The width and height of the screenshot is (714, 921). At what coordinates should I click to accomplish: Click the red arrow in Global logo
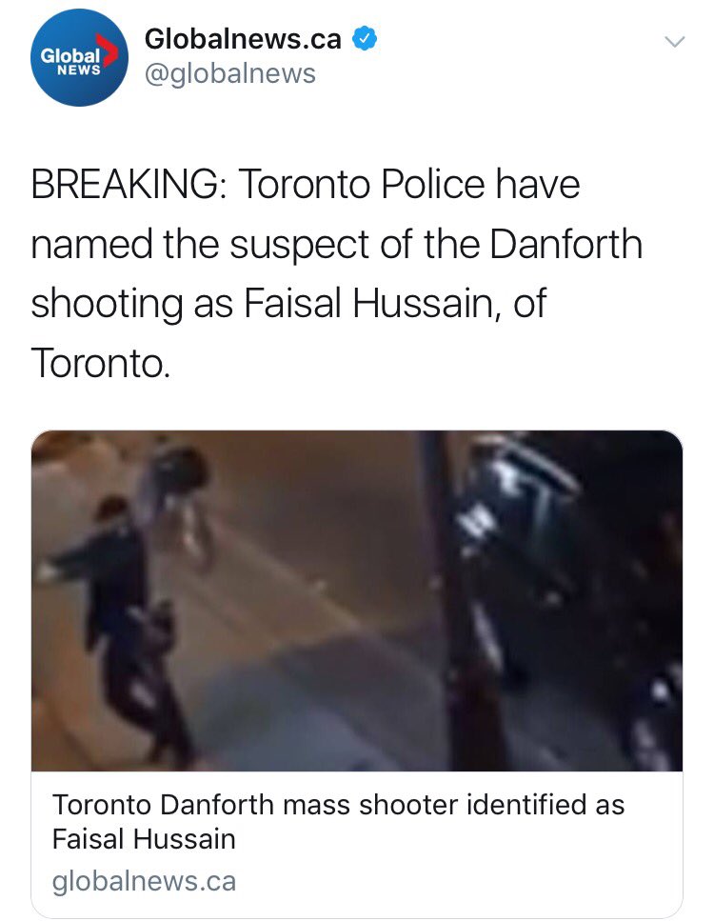coord(110,51)
